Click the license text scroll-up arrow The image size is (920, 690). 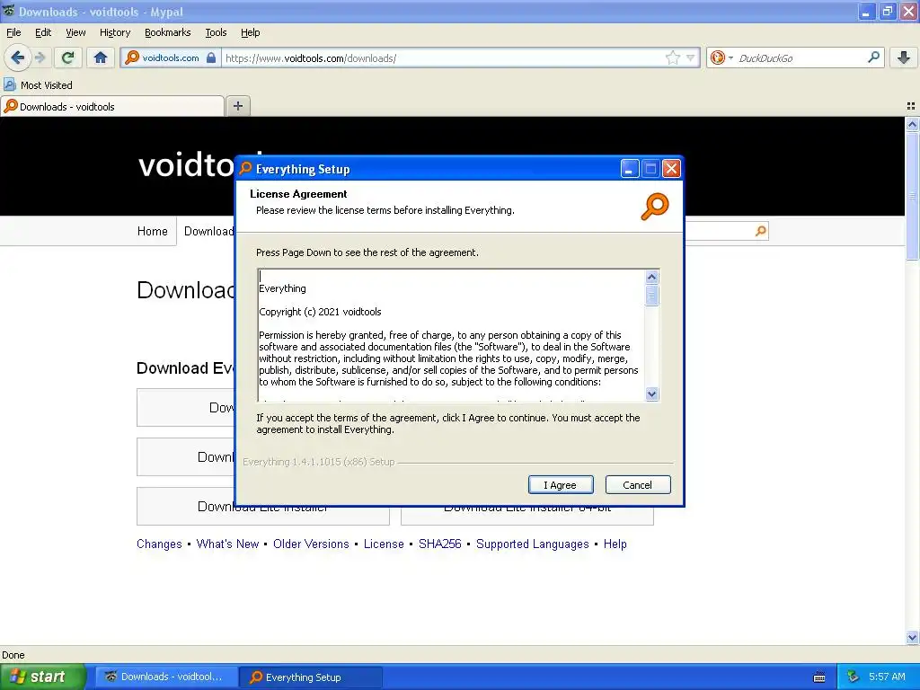pos(651,277)
